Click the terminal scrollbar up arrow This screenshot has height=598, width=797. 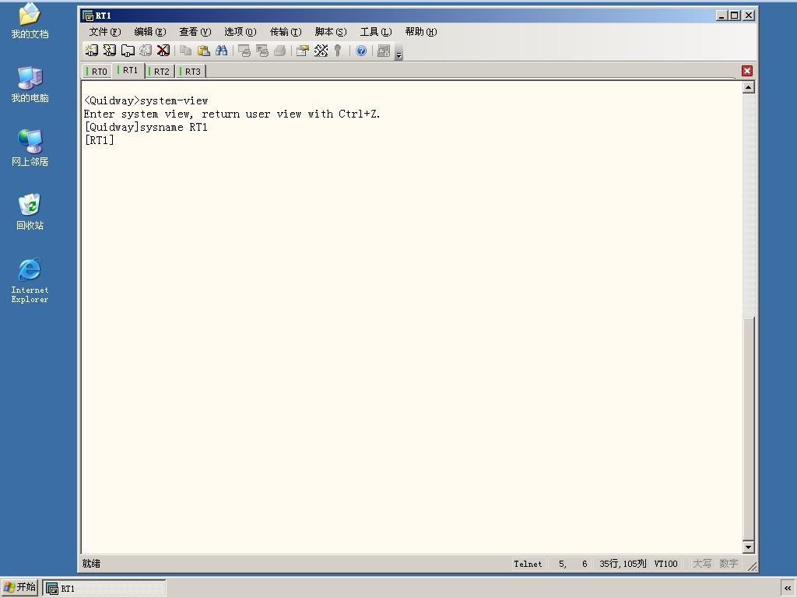748,87
